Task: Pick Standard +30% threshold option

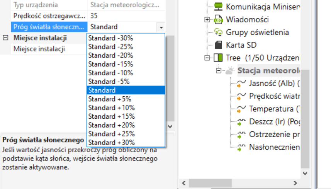Action: coord(111,142)
